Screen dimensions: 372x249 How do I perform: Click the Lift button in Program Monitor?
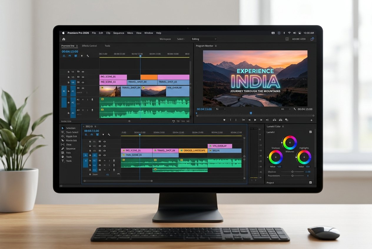coord(274,120)
